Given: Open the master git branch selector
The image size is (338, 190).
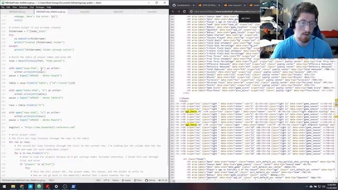Looking at the screenshot, I should (x=126, y=180).
